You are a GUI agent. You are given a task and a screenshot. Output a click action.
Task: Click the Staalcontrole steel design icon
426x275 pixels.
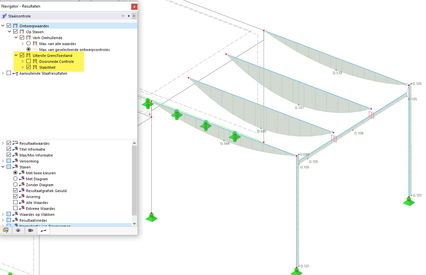4,16
